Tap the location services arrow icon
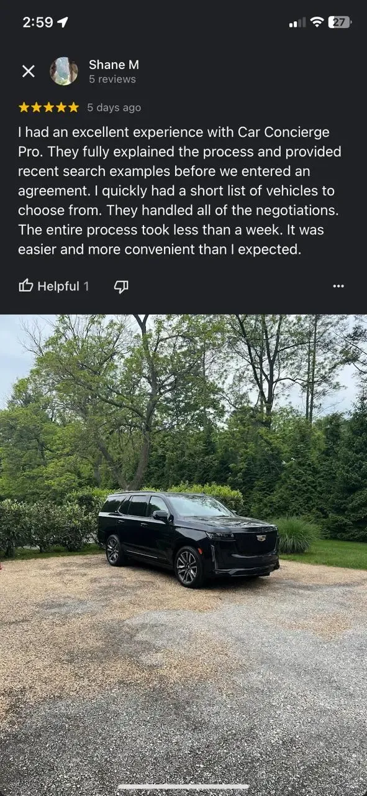Image resolution: width=367 pixels, height=796 pixels. tap(63, 22)
